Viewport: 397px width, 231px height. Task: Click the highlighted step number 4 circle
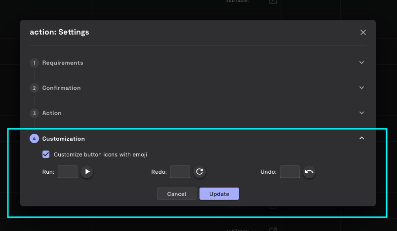34,138
